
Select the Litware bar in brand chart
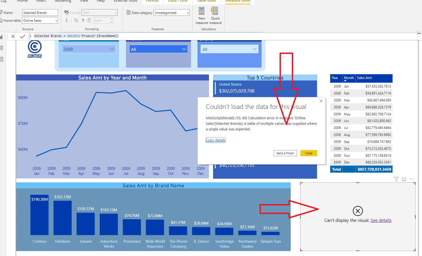click(x=86, y=224)
